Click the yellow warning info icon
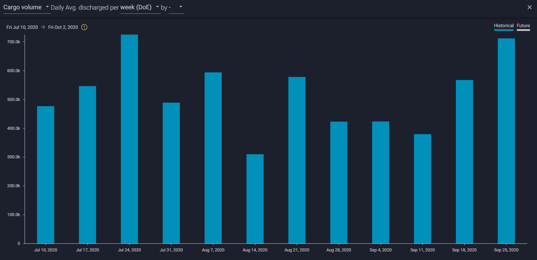Image resolution: width=537 pixels, height=260 pixels. coord(84,27)
